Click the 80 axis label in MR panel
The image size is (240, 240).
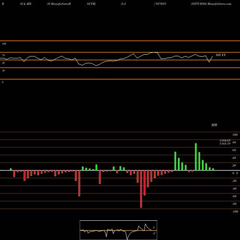point(234,143)
